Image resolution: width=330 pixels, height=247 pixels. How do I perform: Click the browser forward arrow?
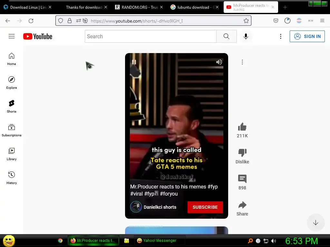[19, 21]
